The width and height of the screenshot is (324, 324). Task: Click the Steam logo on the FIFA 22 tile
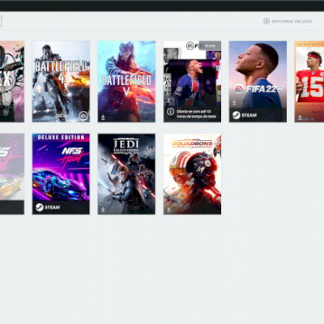[237, 115]
